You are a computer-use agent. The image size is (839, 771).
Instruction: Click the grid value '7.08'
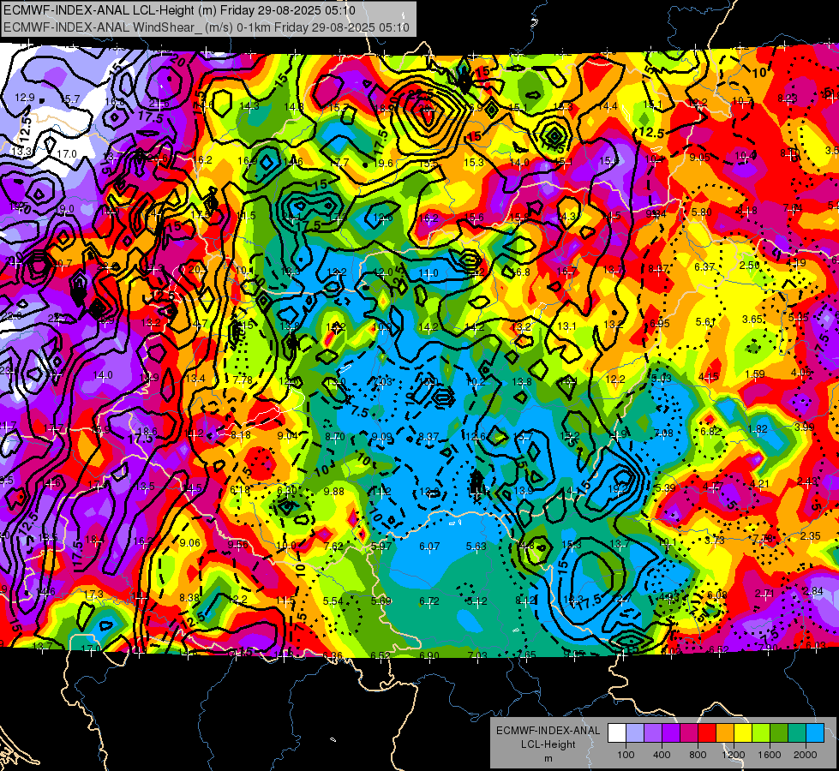pyautogui.click(x=663, y=433)
